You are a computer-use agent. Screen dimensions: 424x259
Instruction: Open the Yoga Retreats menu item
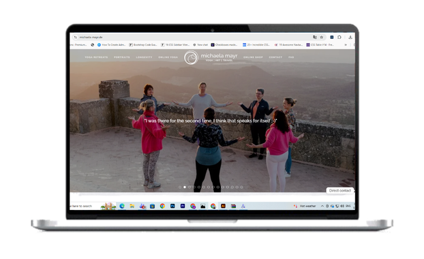(96, 57)
